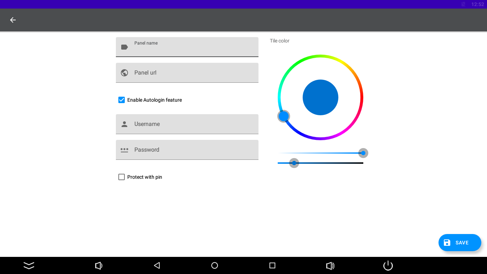Image resolution: width=487 pixels, height=274 pixels.
Task: Click the blue center circle of color wheel
Action: tap(320, 97)
